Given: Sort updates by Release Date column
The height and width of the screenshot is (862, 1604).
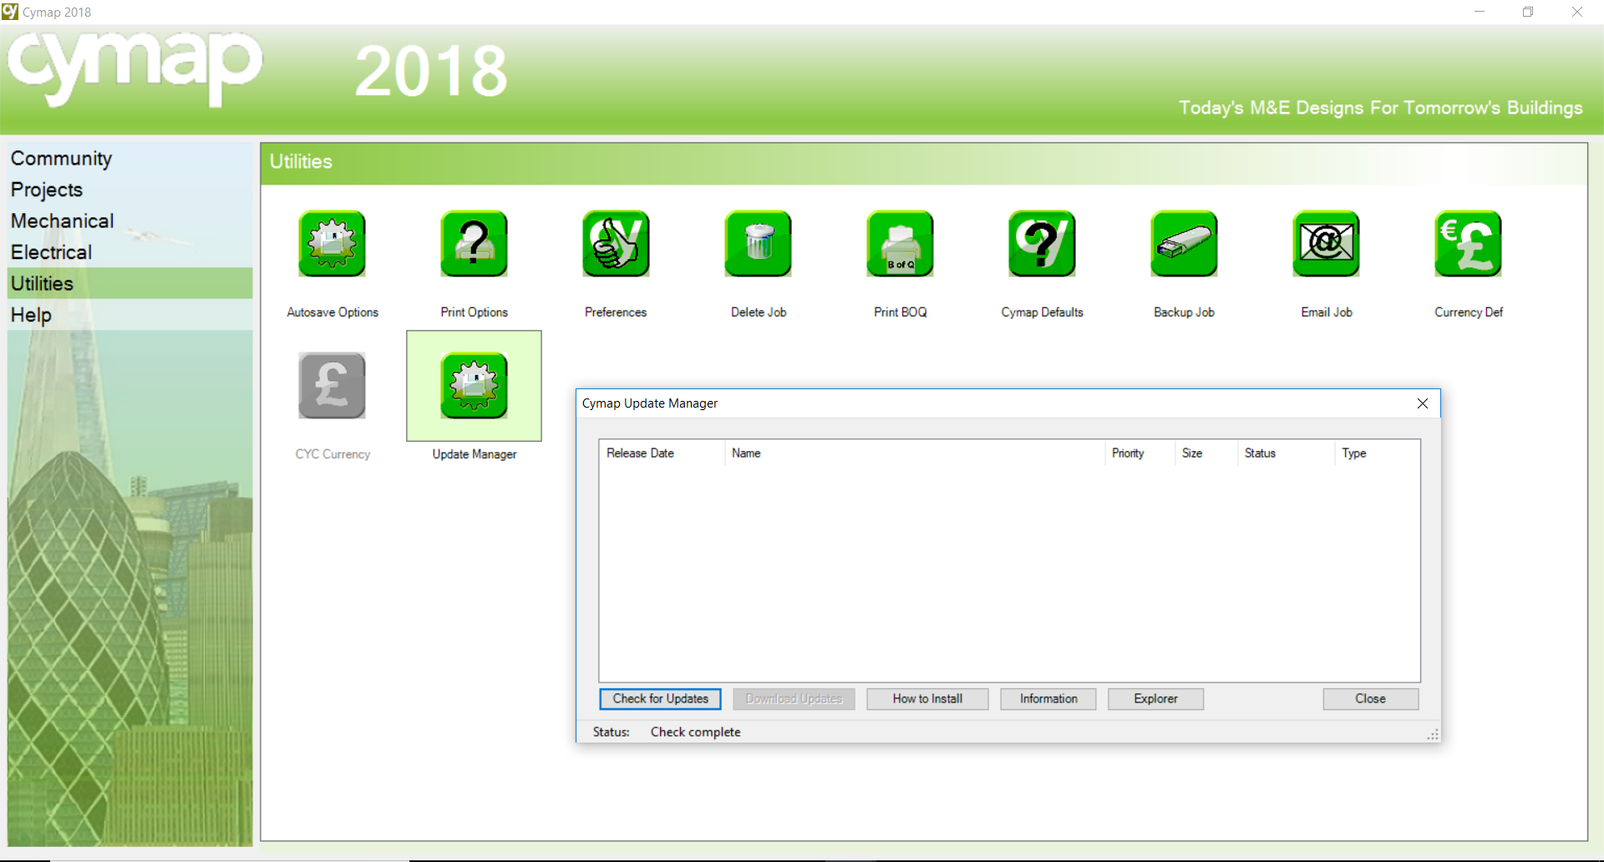Looking at the screenshot, I should pyautogui.click(x=662, y=454).
